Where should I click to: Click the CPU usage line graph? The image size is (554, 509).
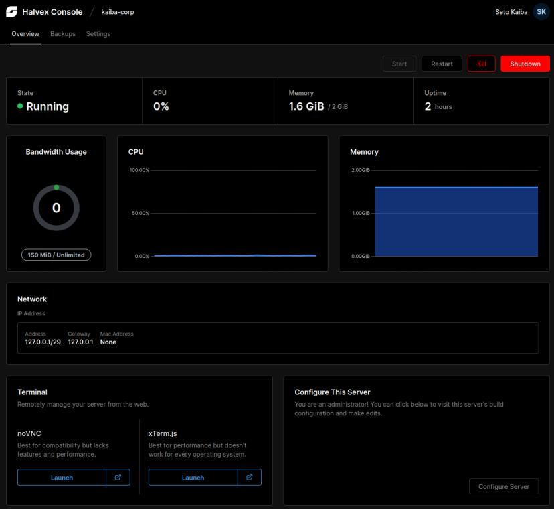[235, 255]
